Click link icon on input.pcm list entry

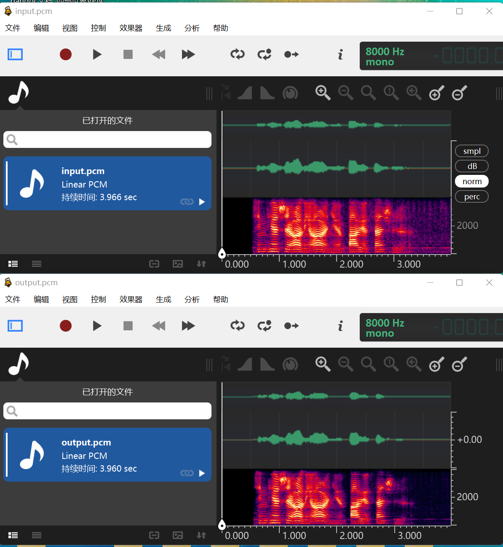click(x=187, y=202)
